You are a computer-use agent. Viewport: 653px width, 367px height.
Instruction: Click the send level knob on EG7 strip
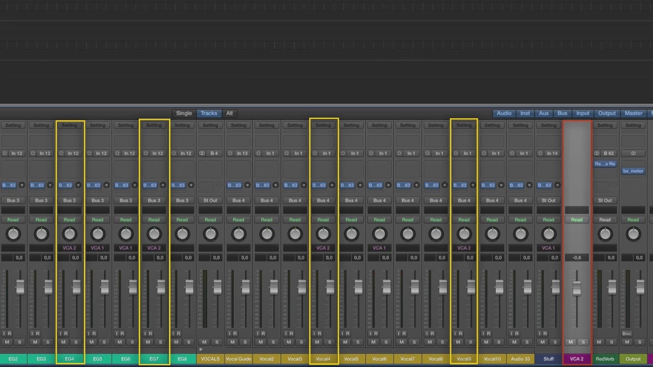[x=163, y=186]
